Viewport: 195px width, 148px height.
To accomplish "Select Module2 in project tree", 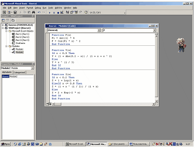I will 19,52.
